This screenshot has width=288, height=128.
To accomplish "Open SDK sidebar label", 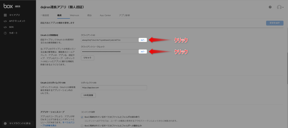I will tap(11, 27).
